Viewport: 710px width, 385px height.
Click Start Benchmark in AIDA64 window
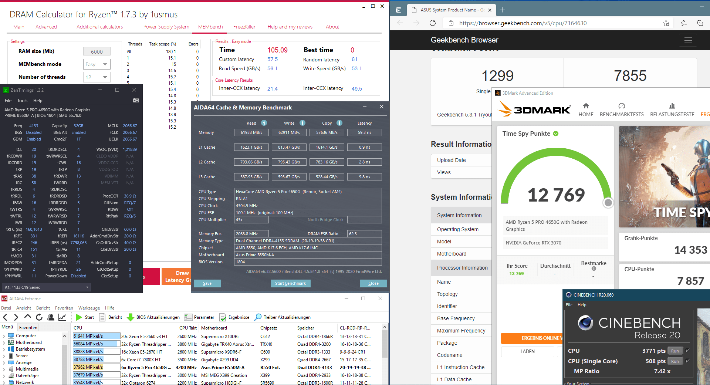(290, 283)
